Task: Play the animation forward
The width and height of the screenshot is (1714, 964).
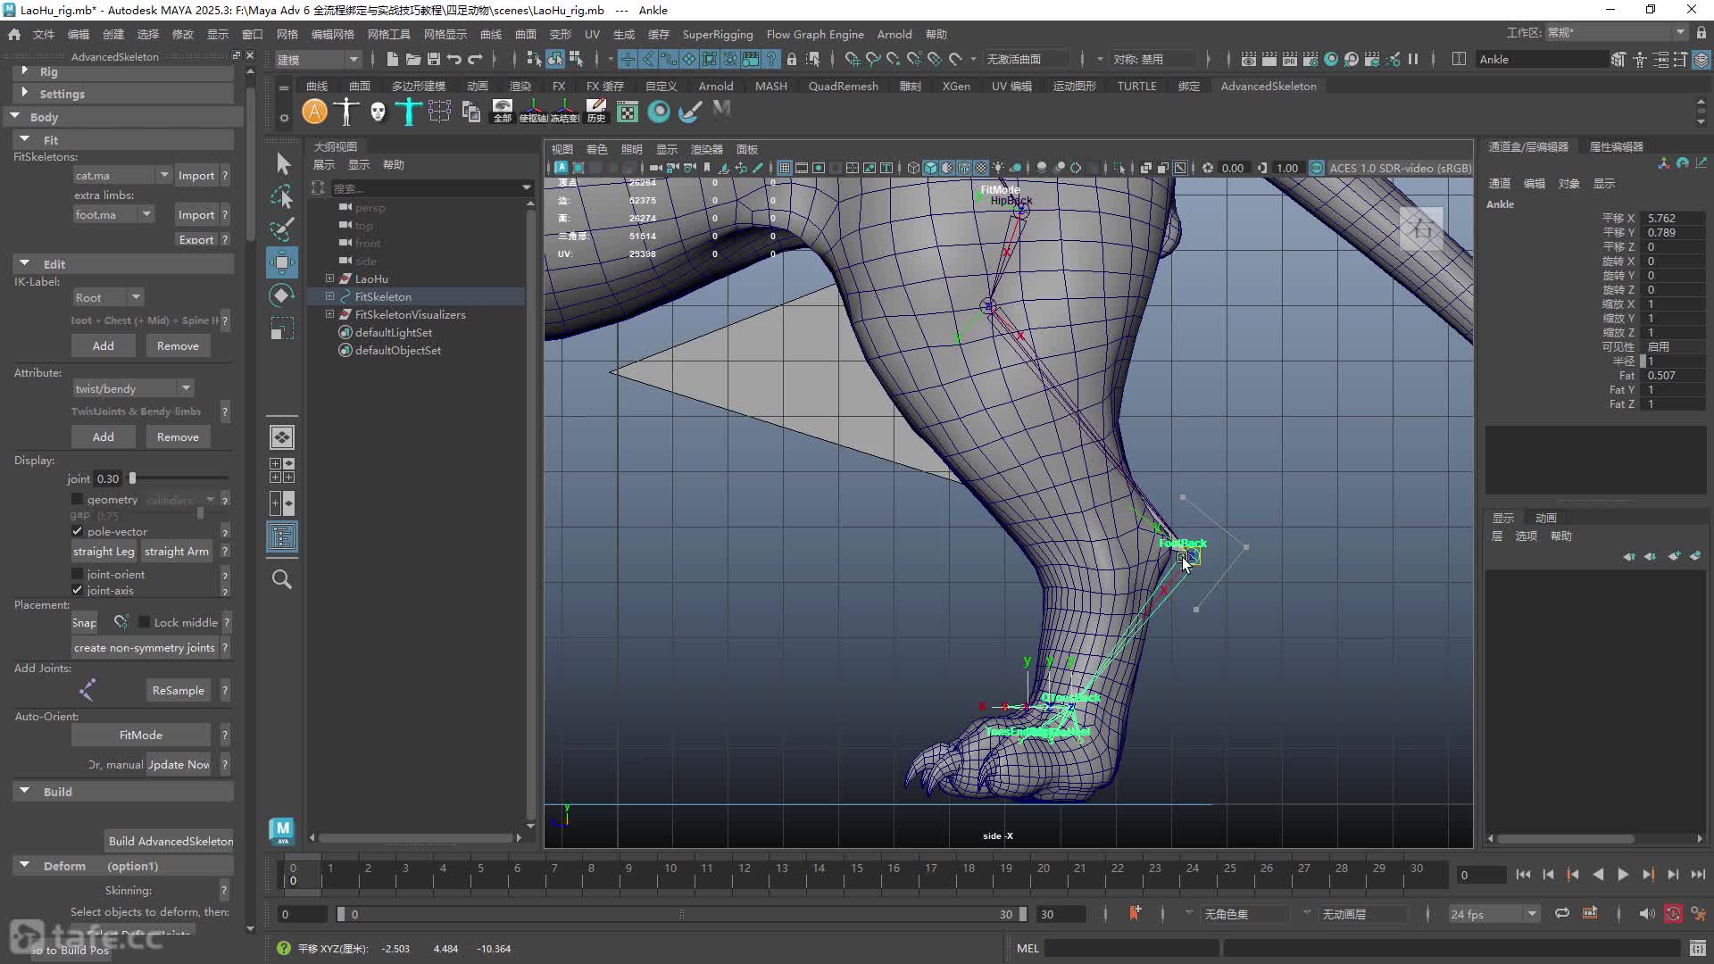Action: pyautogui.click(x=1623, y=875)
